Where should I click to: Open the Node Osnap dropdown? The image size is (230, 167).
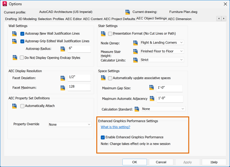click(162, 43)
